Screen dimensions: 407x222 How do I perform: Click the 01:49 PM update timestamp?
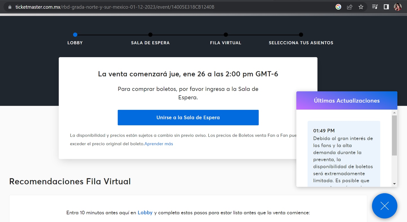point(324,131)
